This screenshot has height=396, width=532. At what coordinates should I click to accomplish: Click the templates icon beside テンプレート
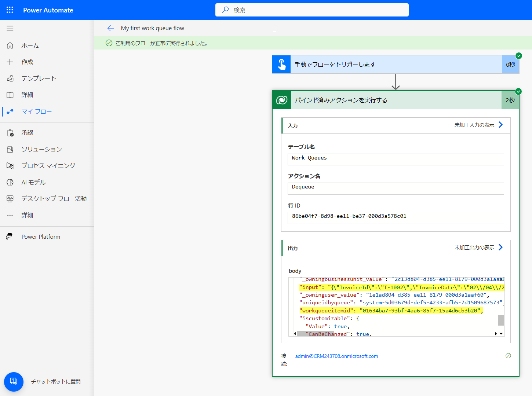(x=10, y=78)
